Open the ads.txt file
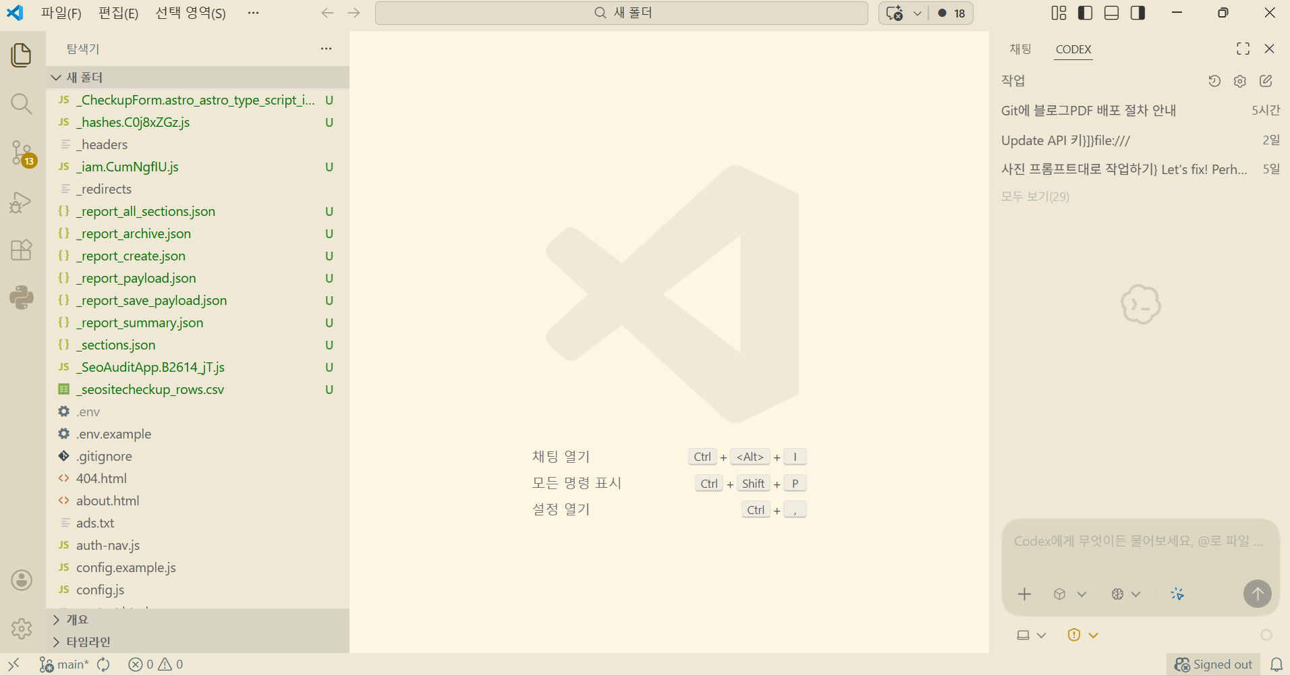 198,523
